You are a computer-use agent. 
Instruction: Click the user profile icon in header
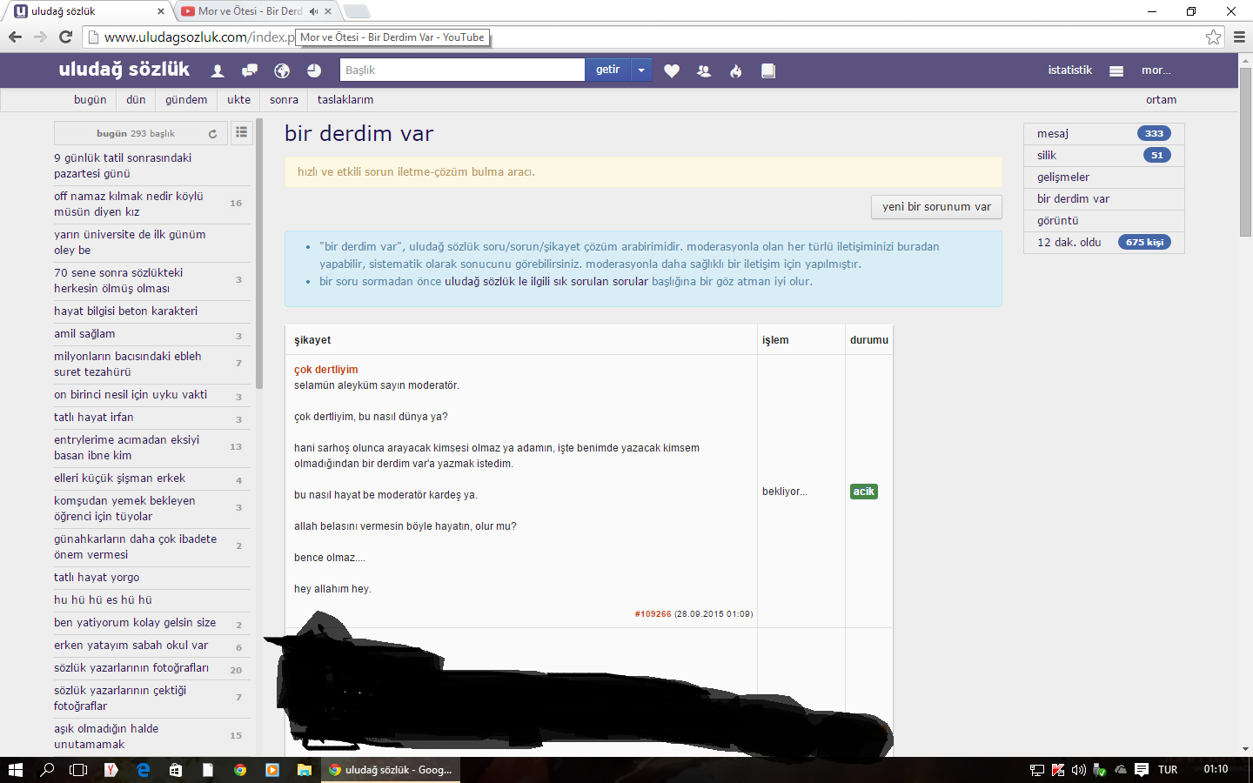(218, 71)
